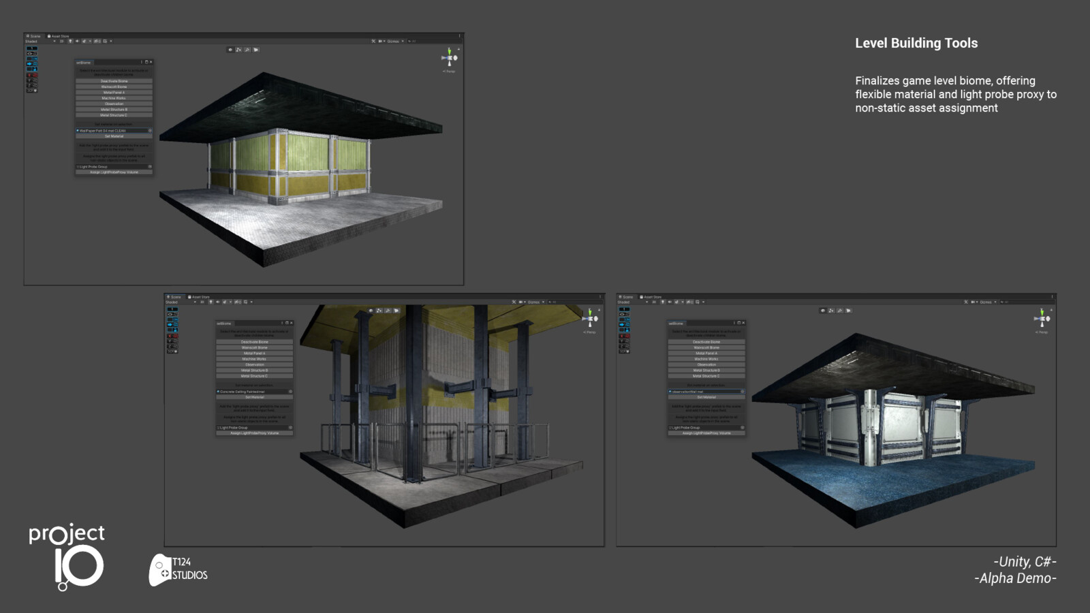The width and height of the screenshot is (1090, 613).
Task: Click camera icon in blue-floor editor overlay
Action: (849, 311)
